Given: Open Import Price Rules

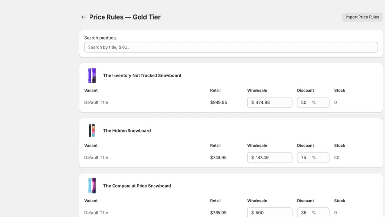Looking at the screenshot, I should click(362, 17).
